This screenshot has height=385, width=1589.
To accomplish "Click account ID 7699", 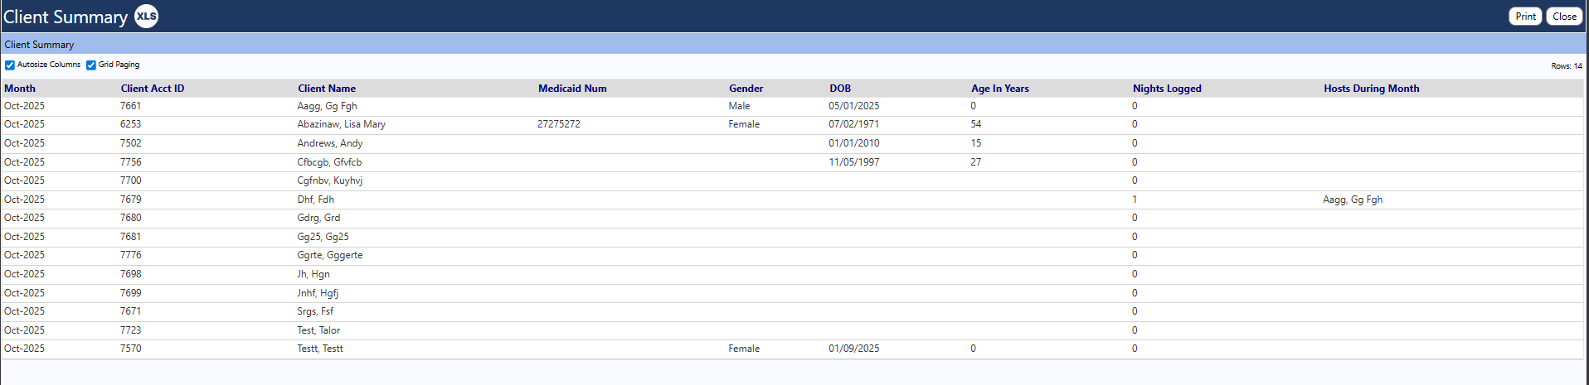I will coord(130,293).
